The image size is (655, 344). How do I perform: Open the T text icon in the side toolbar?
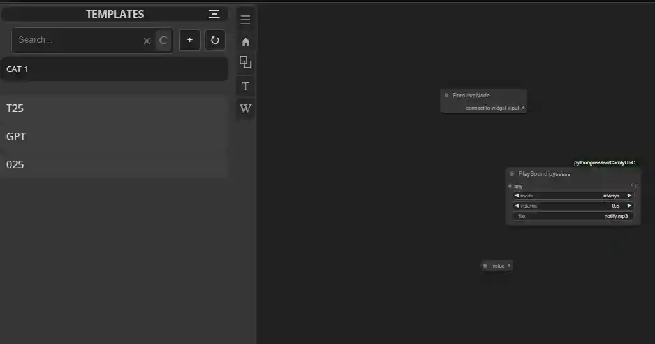pyautogui.click(x=246, y=87)
